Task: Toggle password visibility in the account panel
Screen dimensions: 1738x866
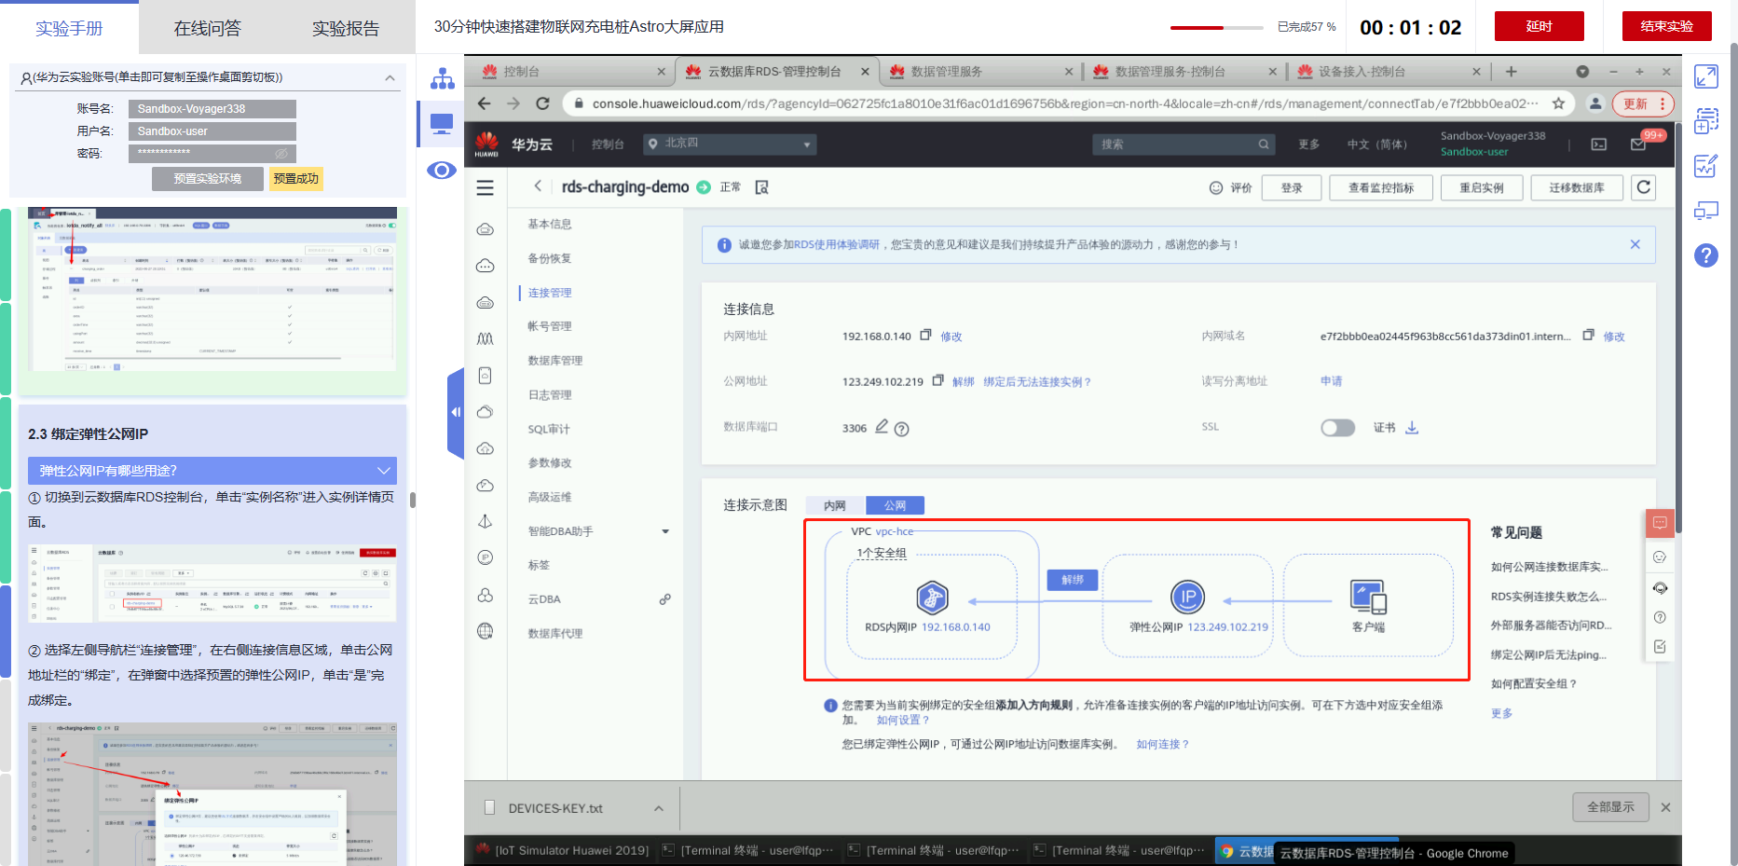Action: [281, 153]
